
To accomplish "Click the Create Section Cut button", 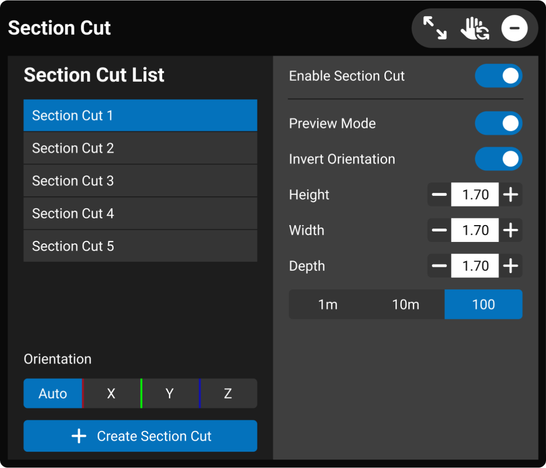I will pos(140,436).
